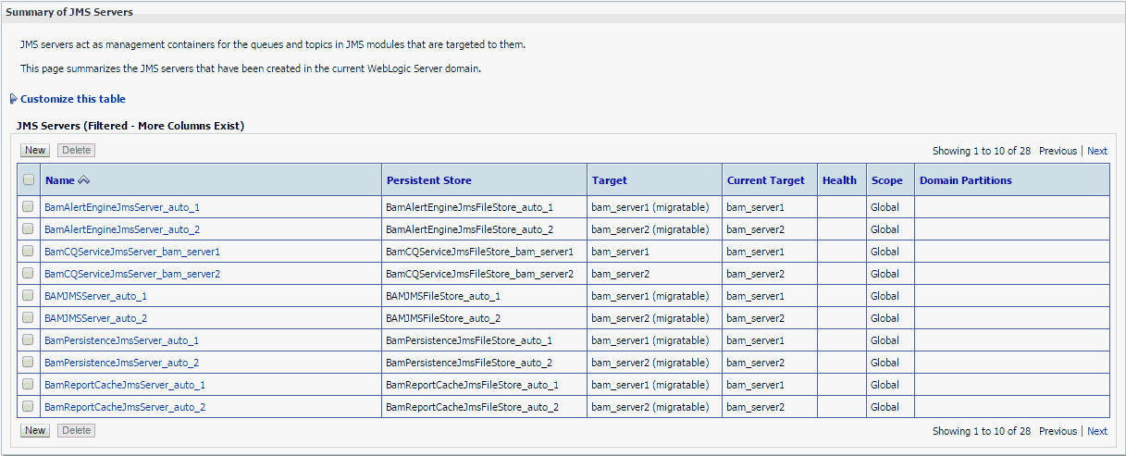Go to Next page using top link
Image resolution: width=1126 pixels, height=456 pixels.
pyautogui.click(x=1097, y=151)
